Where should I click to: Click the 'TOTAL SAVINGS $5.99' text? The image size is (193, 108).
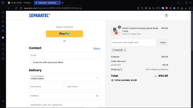point(125,80)
